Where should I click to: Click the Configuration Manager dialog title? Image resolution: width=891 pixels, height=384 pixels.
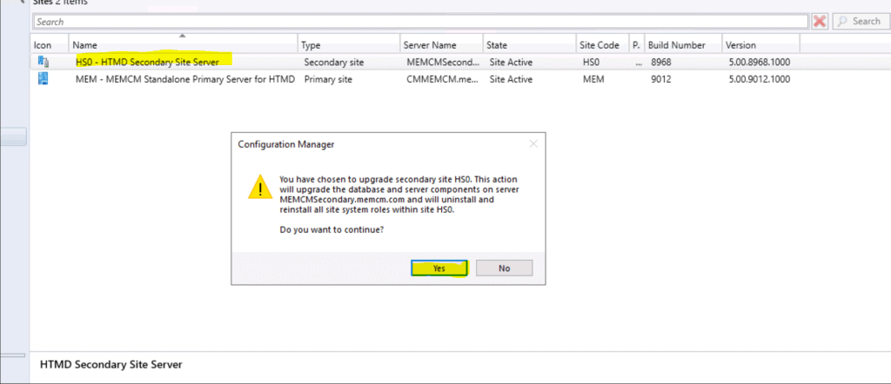pos(285,144)
